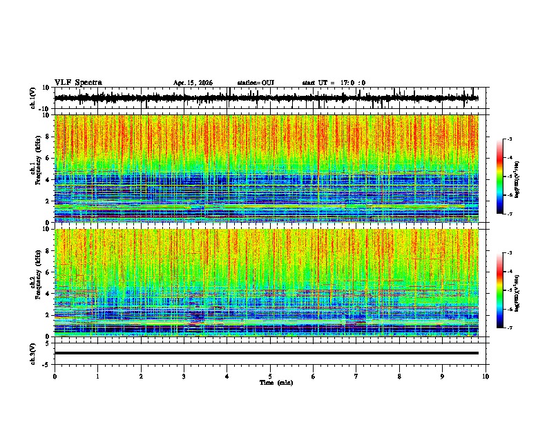Click the ch.3(V) flat black trace

(267, 353)
